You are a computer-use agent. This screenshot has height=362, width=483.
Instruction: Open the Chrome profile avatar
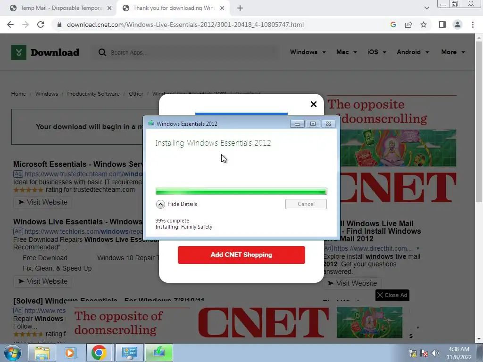pos(458,25)
